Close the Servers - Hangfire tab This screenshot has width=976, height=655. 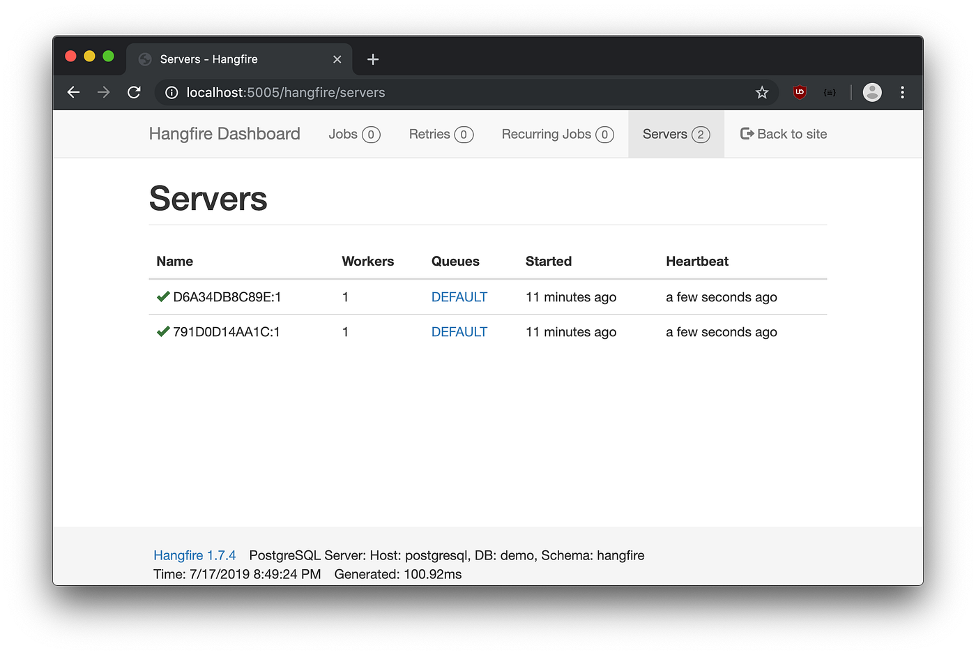click(337, 59)
